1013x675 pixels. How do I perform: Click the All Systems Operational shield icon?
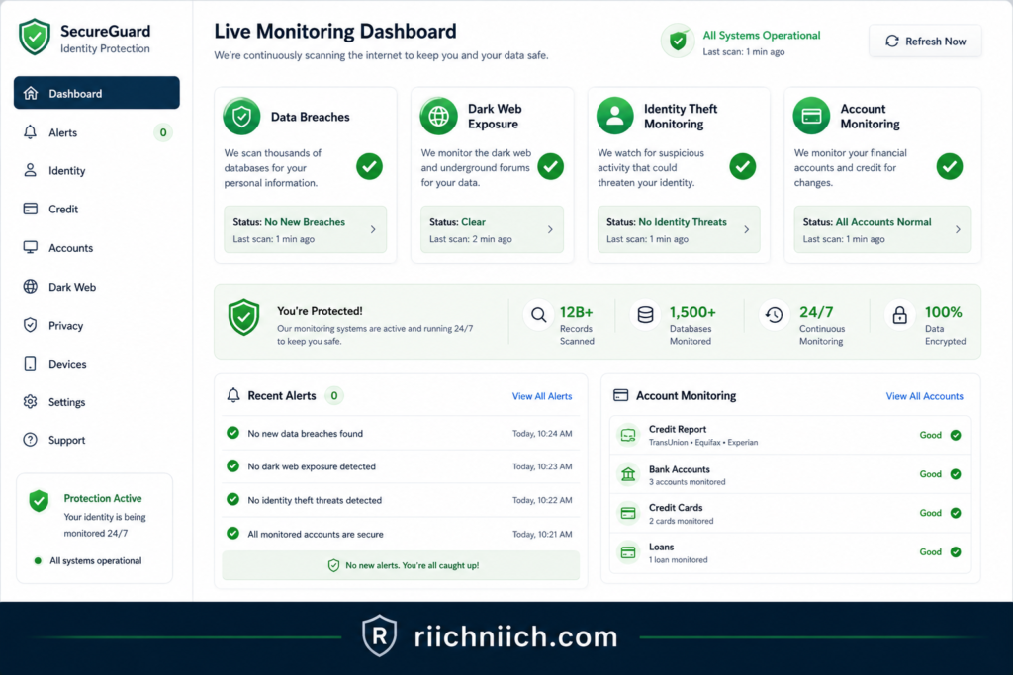tap(678, 42)
